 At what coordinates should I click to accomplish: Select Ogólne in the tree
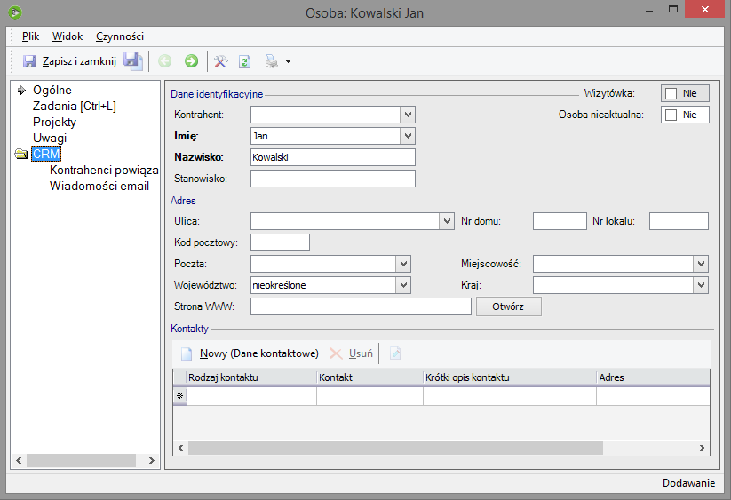52,90
